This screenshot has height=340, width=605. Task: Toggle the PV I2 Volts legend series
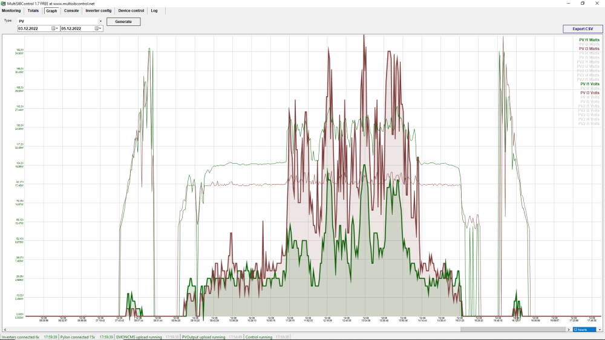coord(590,89)
